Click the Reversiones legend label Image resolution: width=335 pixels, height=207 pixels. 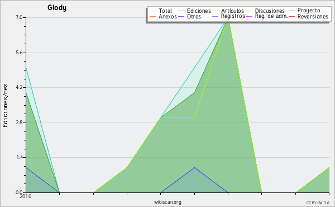313,16
